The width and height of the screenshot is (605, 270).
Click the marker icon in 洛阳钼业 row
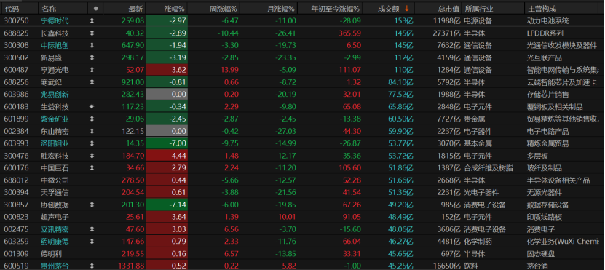[x=92, y=143]
